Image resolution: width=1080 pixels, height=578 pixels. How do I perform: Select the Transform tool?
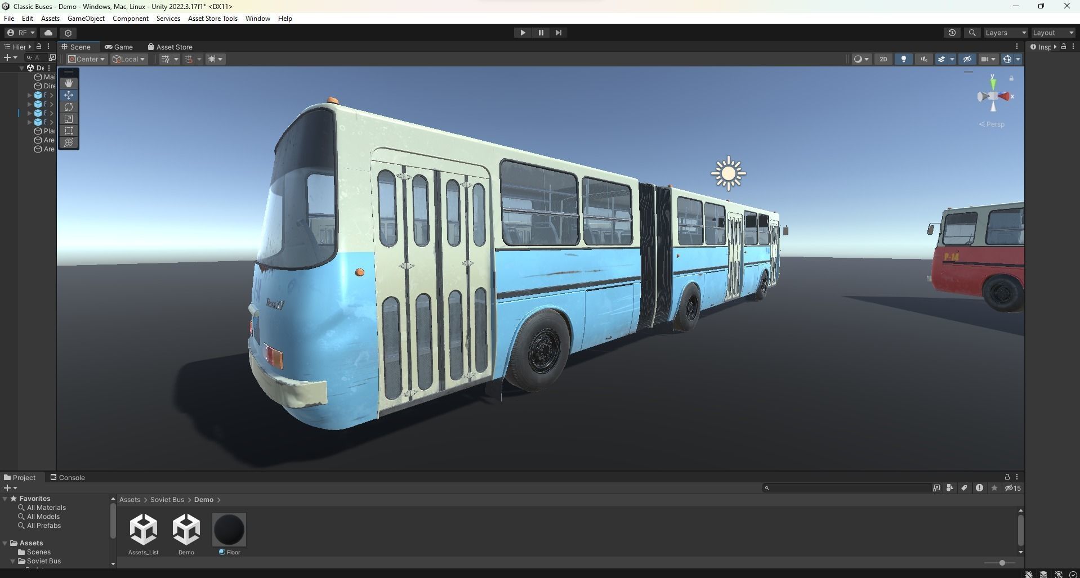pos(69,142)
